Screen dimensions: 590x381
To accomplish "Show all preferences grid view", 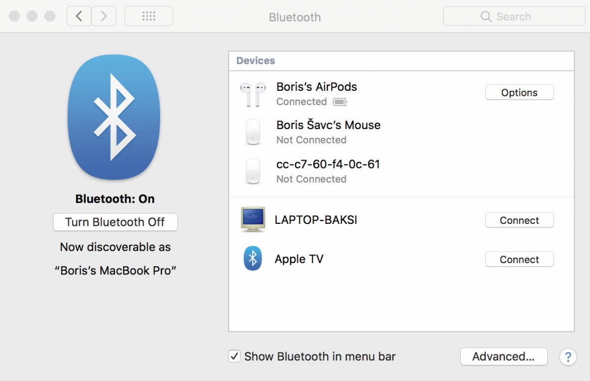I will (148, 16).
